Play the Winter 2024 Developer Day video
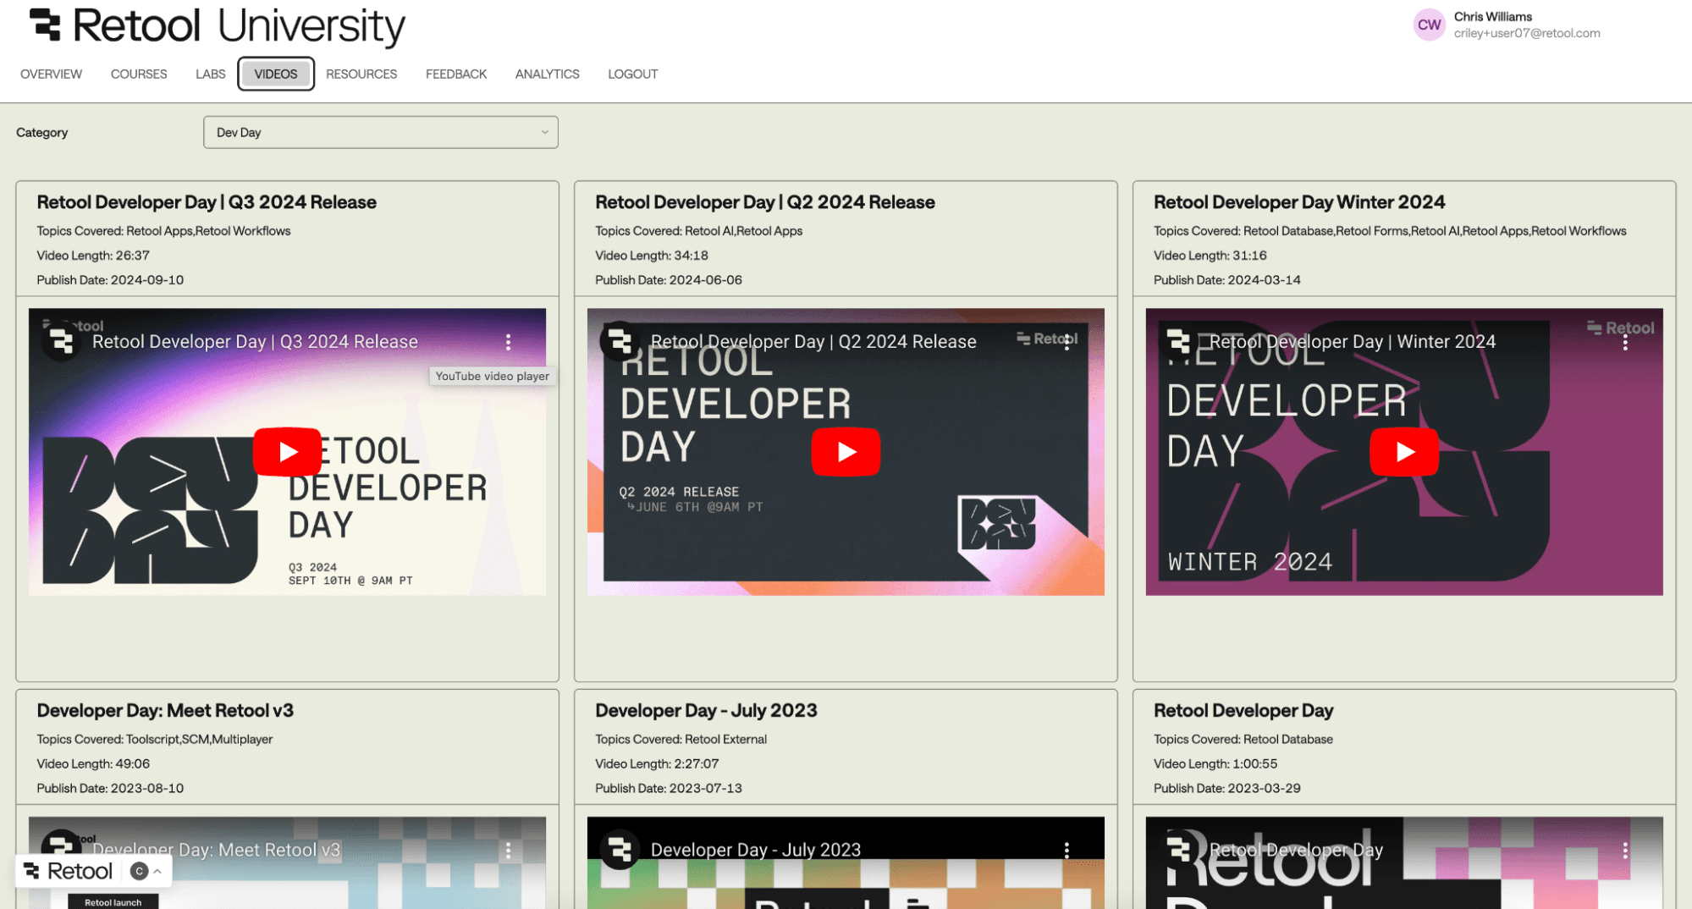Screen dimensions: 1692x909 (x=1403, y=450)
